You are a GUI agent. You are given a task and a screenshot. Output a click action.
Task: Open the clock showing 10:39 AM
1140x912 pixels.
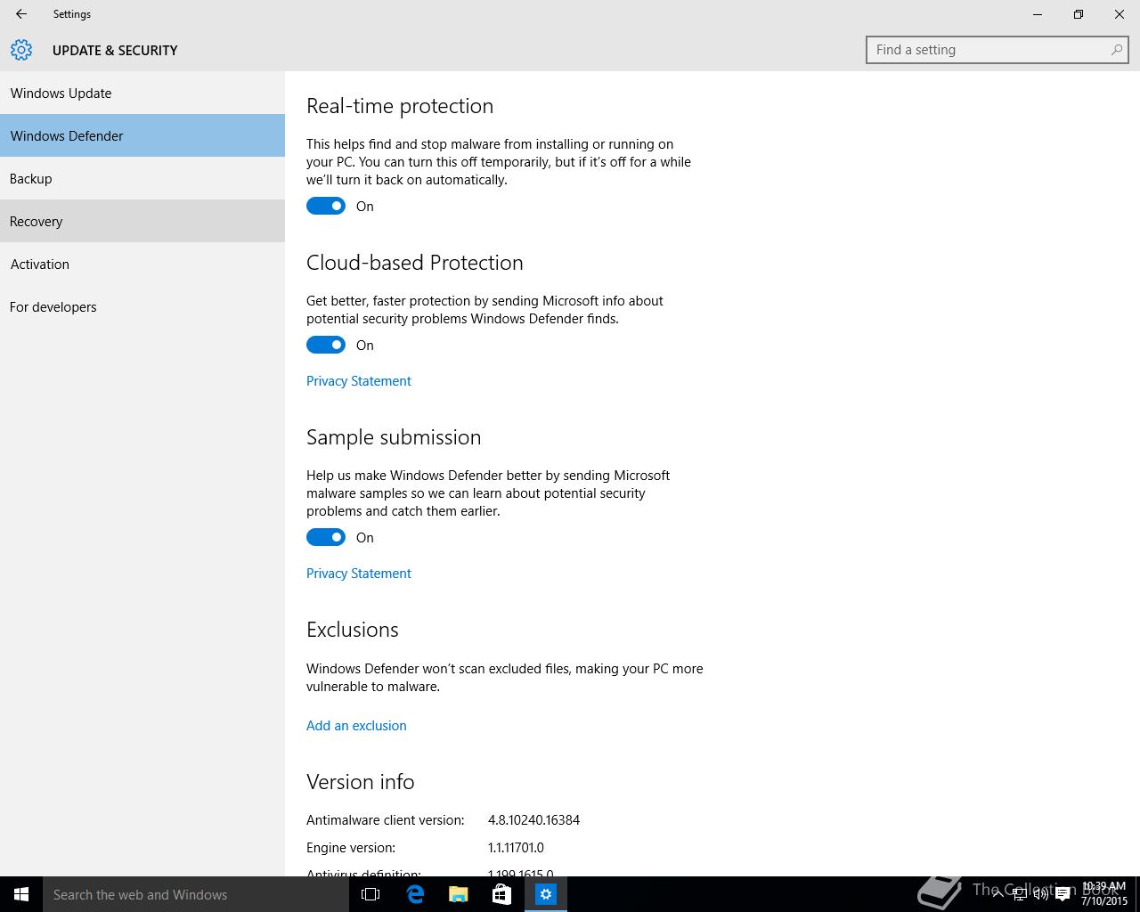click(1104, 894)
